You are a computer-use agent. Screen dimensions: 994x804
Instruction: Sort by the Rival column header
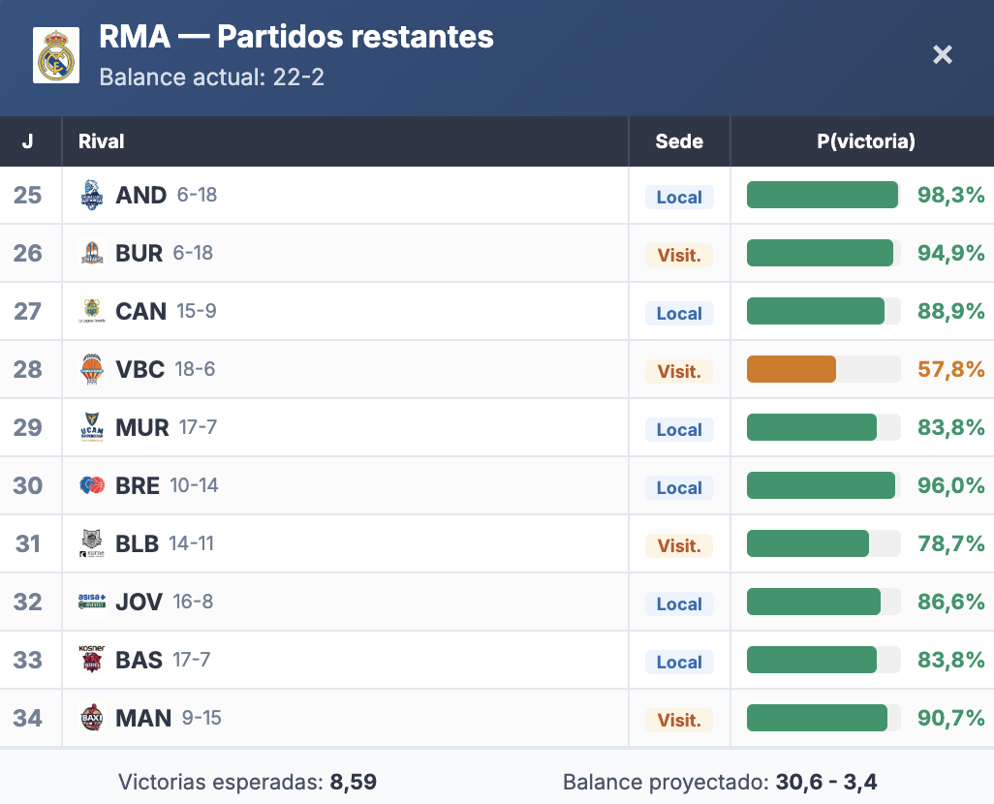coord(102,141)
